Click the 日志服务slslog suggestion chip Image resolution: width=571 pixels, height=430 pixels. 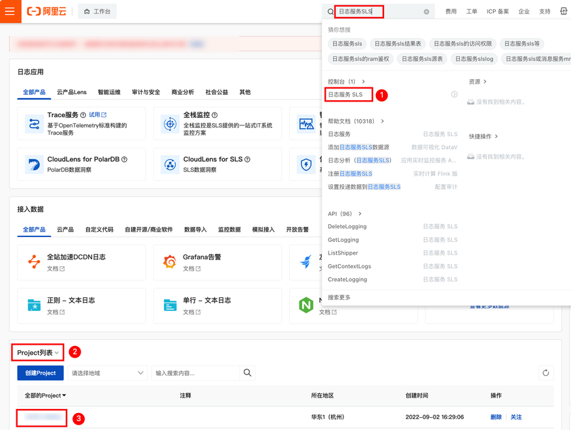[474, 59]
